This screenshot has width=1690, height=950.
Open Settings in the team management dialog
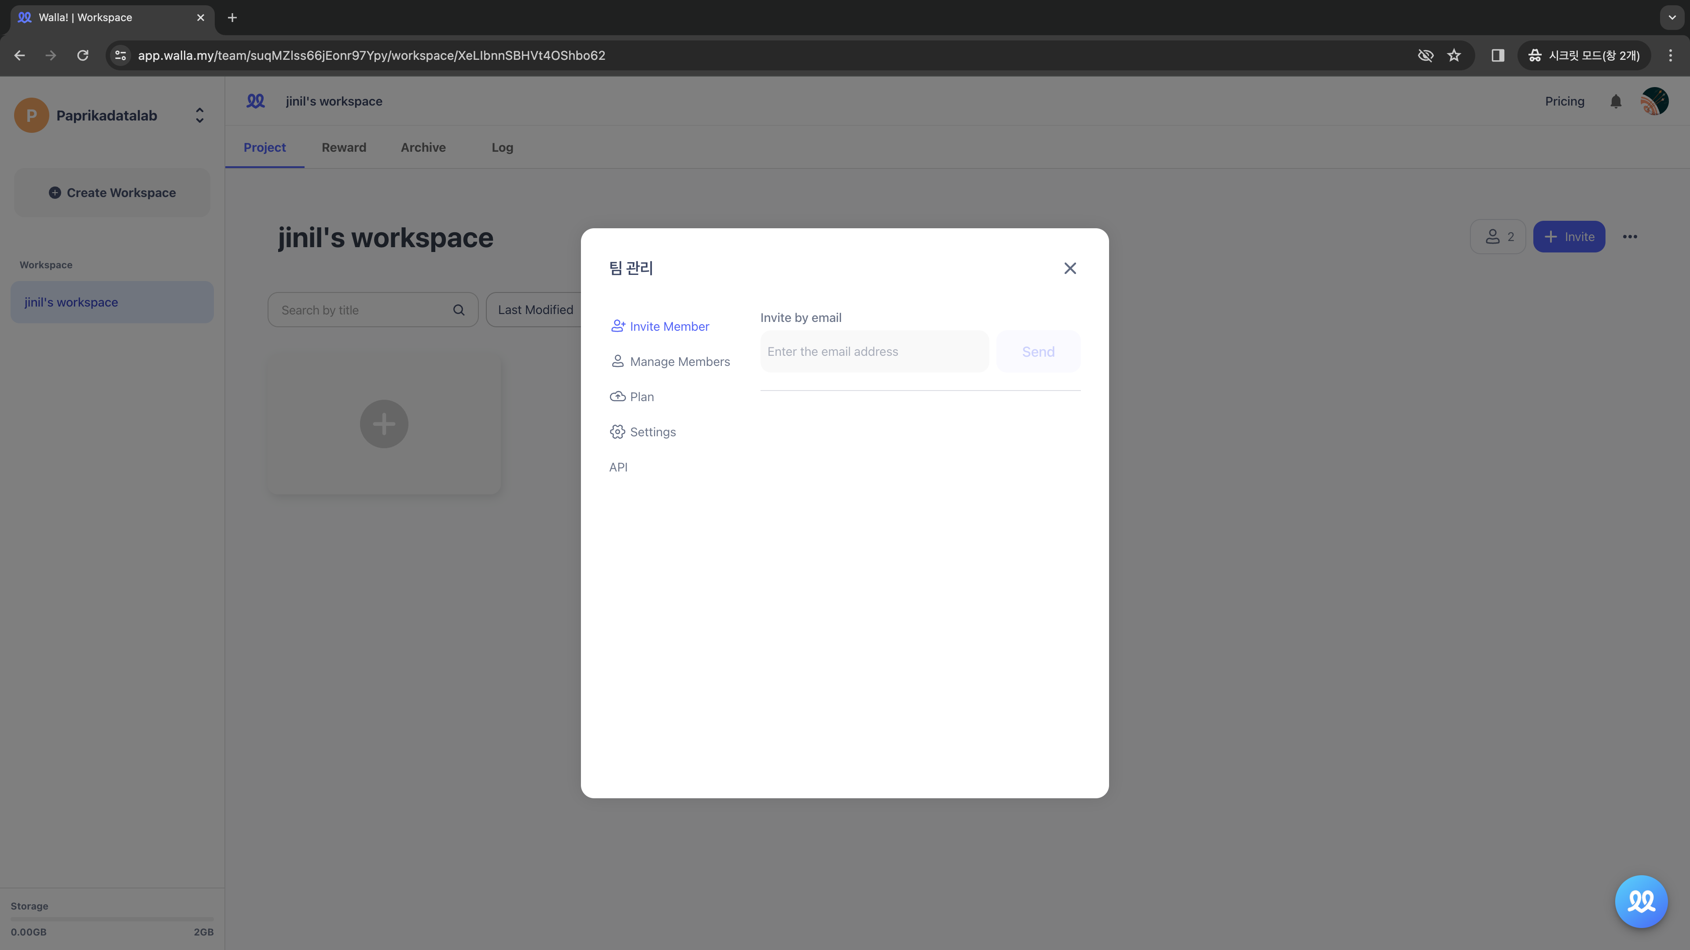pyautogui.click(x=643, y=431)
